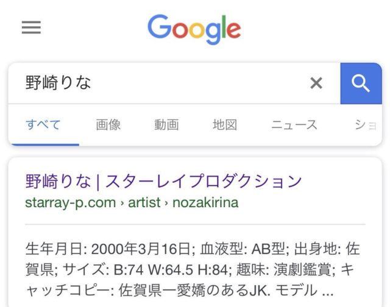Click the Google logo
Image resolution: width=390 pixels, height=307 pixels.
tap(194, 29)
